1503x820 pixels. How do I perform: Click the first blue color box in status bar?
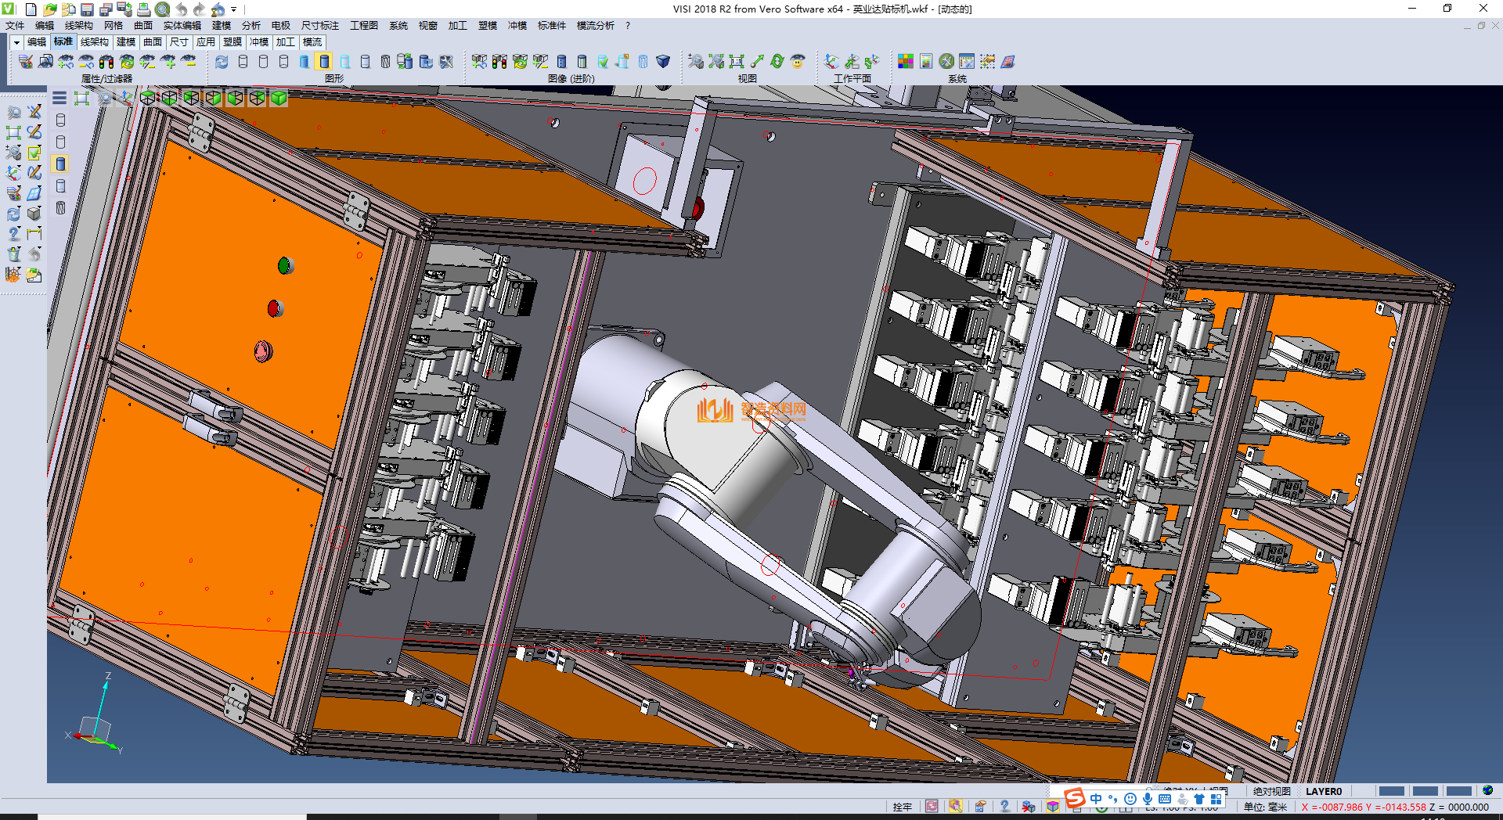[x=1391, y=791]
